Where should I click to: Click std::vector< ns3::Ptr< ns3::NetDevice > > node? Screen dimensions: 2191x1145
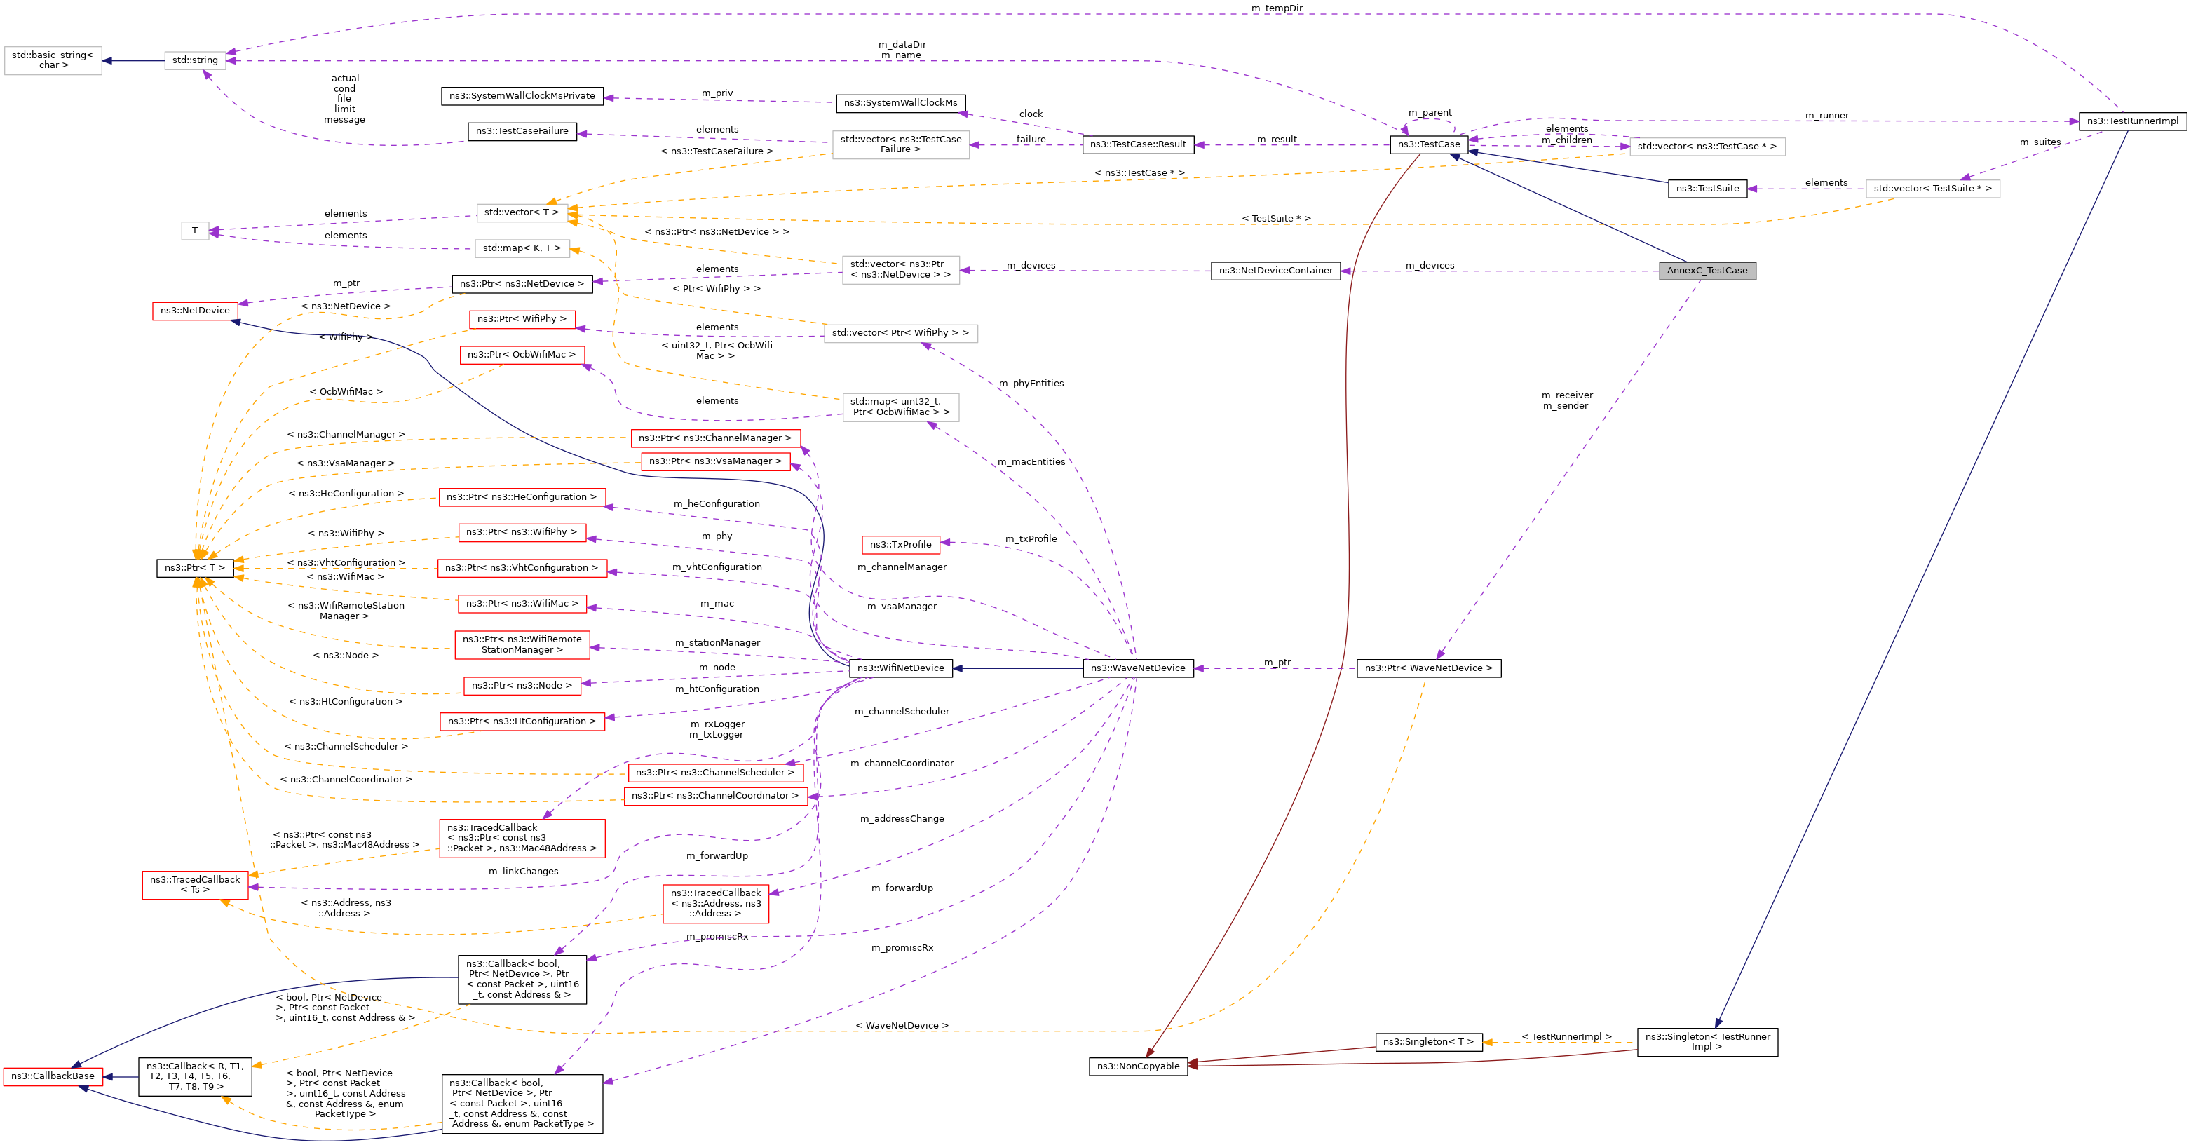901,270
